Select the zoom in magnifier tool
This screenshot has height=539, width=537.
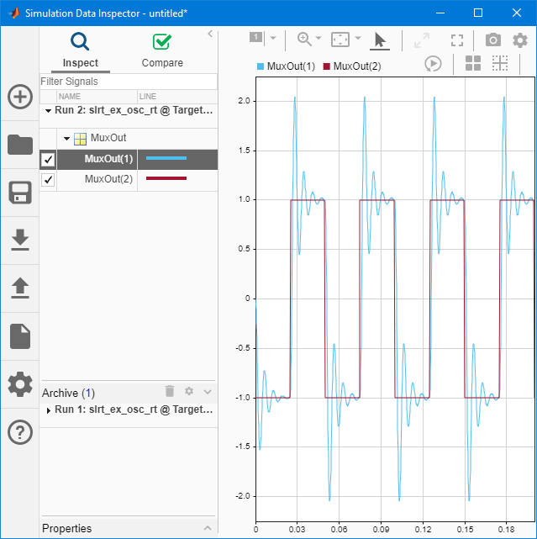[x=304, y=39]
